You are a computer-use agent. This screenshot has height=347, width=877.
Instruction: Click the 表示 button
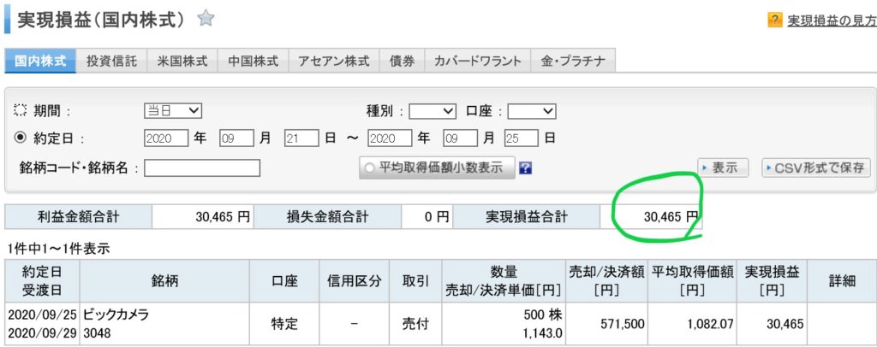coord(724,168)
